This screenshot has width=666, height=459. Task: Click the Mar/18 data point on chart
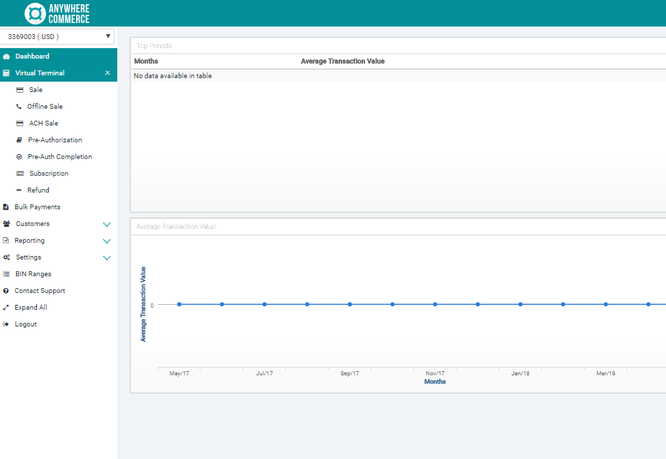click(606, 304)
